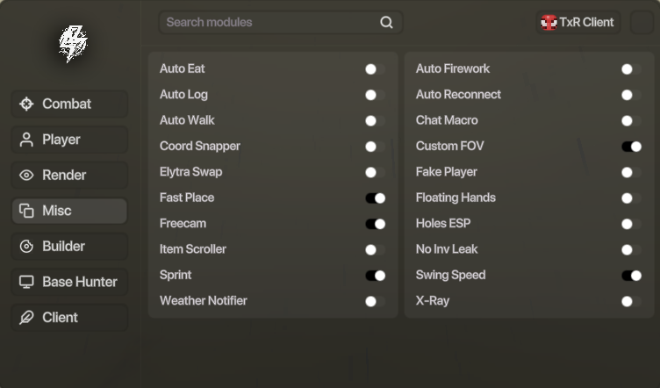Open the Client category
660x388 pixels.
(69, 317)
